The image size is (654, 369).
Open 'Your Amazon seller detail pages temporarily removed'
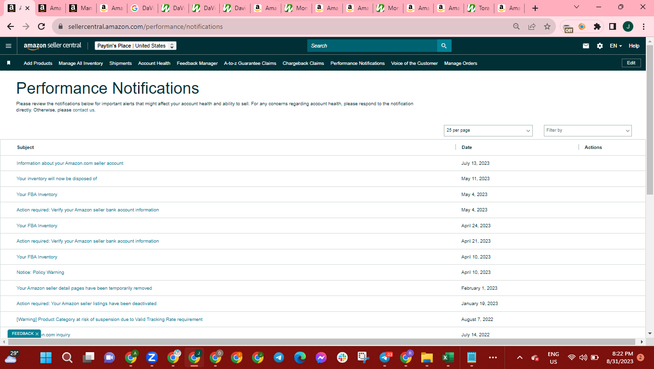click(84, 288)
